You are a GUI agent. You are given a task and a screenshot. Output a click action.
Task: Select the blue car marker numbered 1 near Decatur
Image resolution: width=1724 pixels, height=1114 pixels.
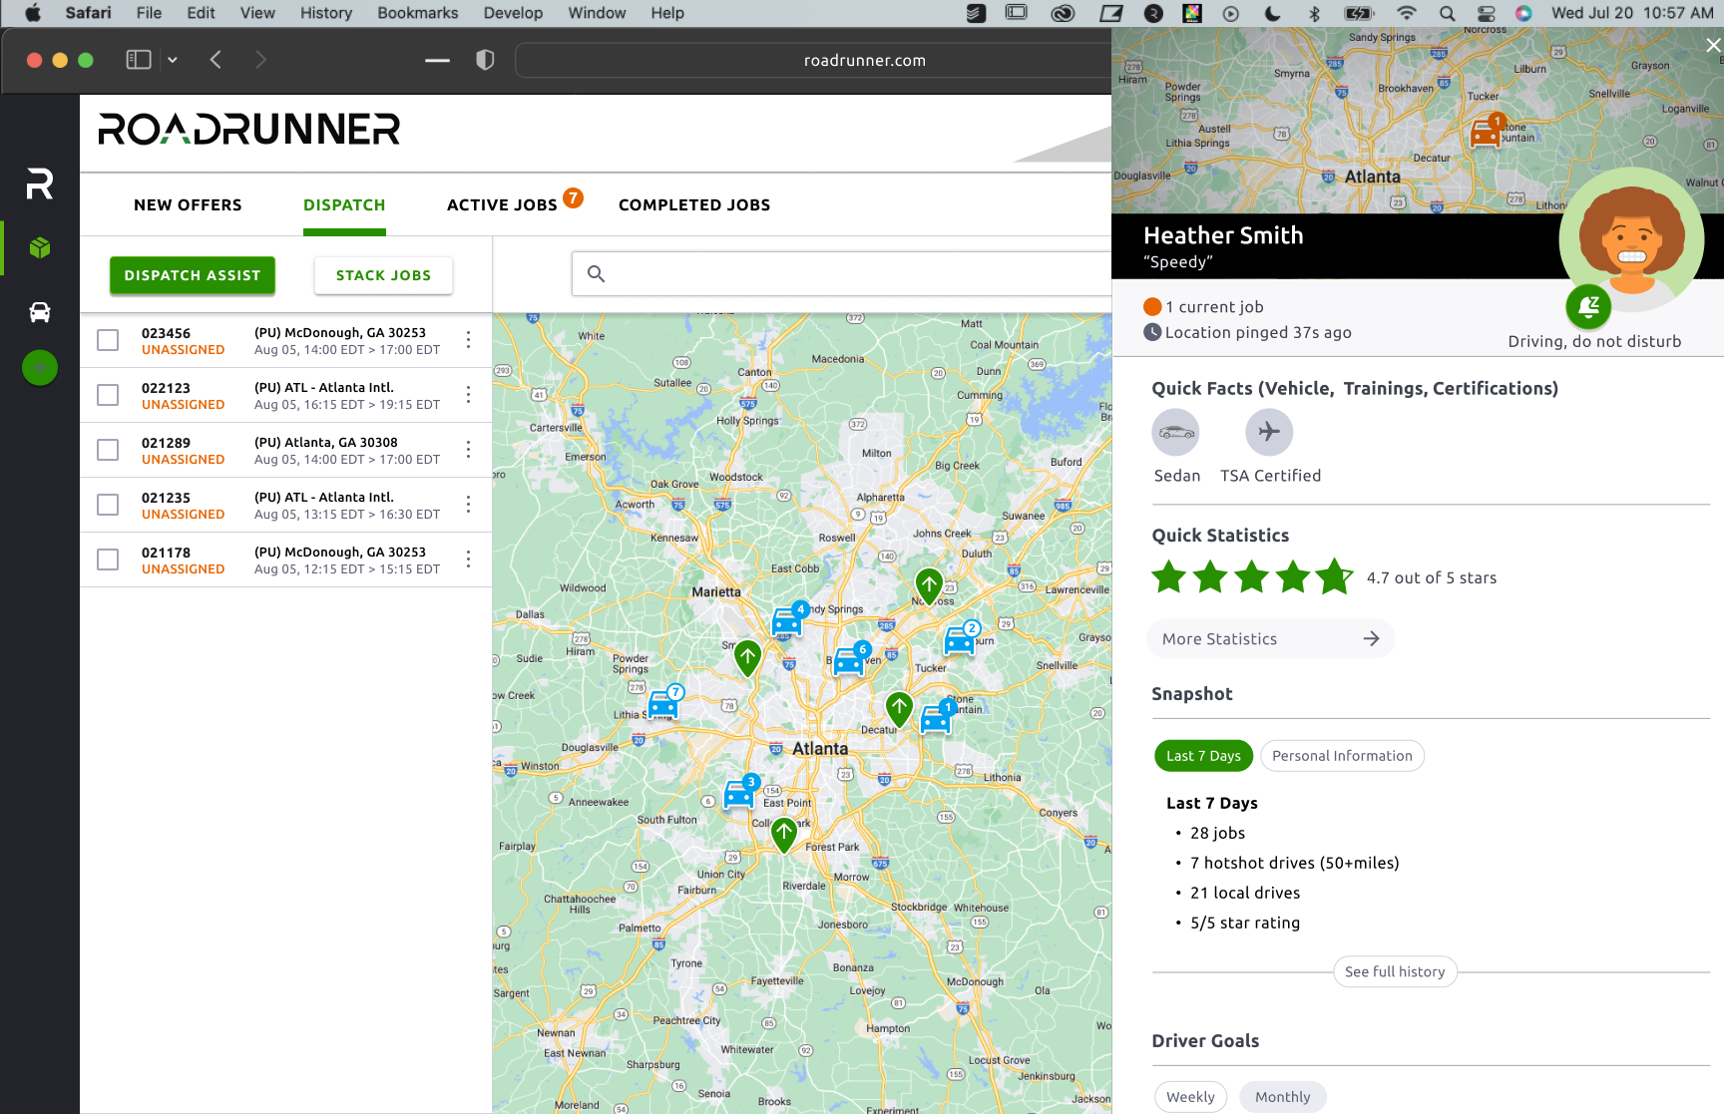pyautogui.click(x=938, y=716)
